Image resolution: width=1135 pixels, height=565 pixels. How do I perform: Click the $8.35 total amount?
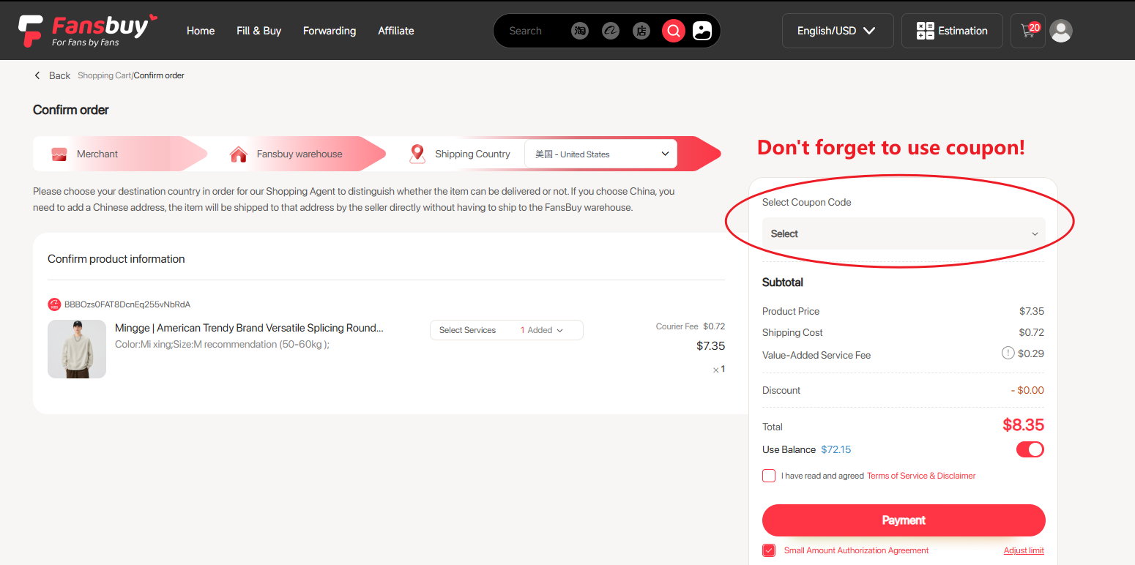(x=1023, y=425)
